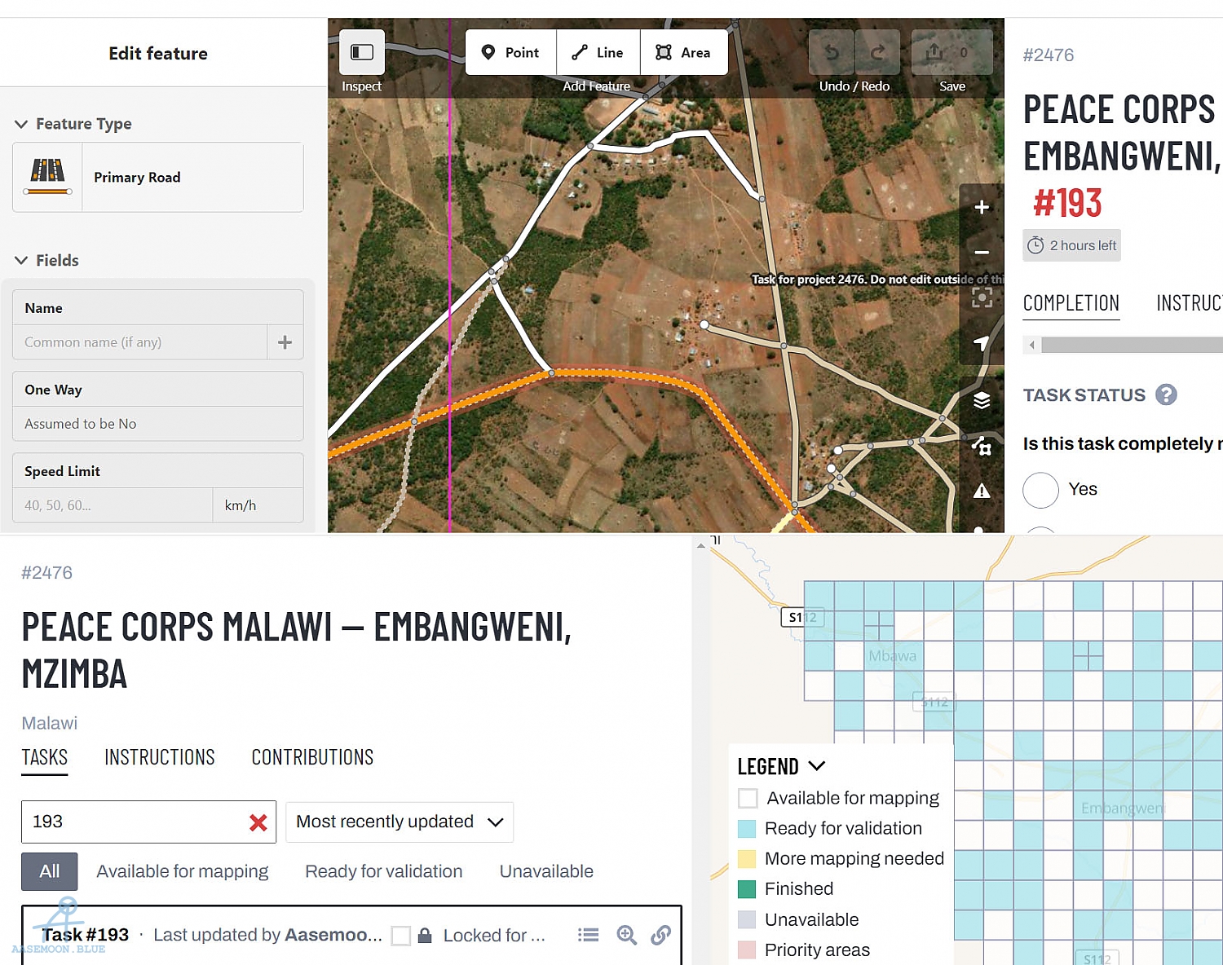Click the Locked for ... status text
This screenshot has height=965, width=1223.
[x=494, y=935]
